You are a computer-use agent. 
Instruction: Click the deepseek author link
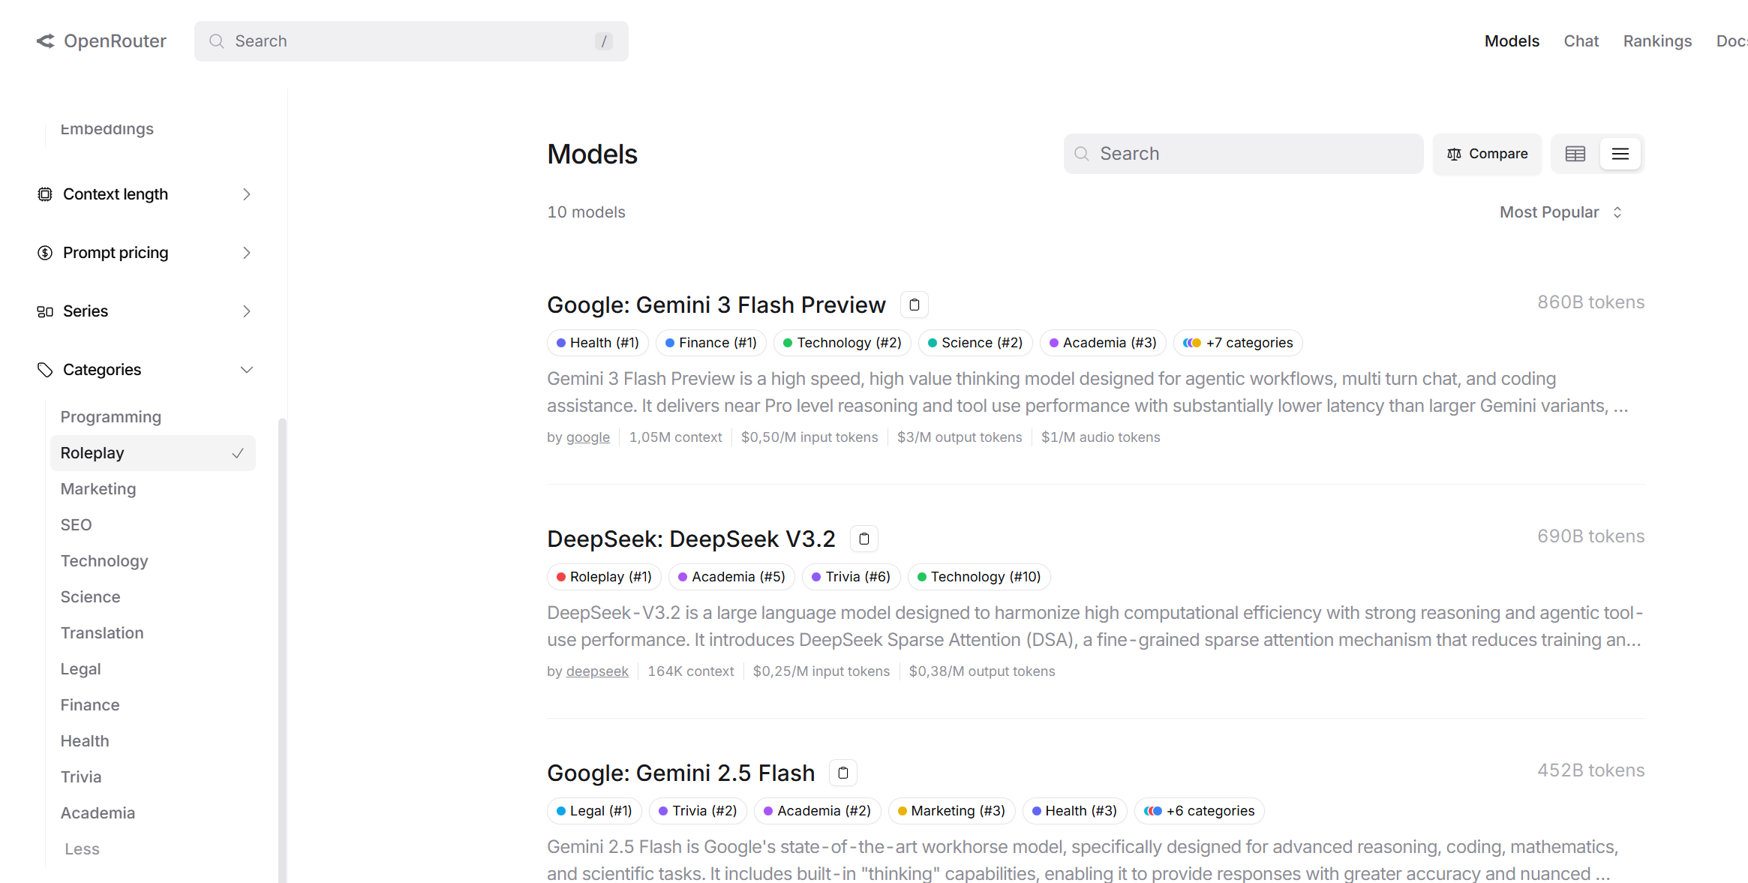point(597,671)
